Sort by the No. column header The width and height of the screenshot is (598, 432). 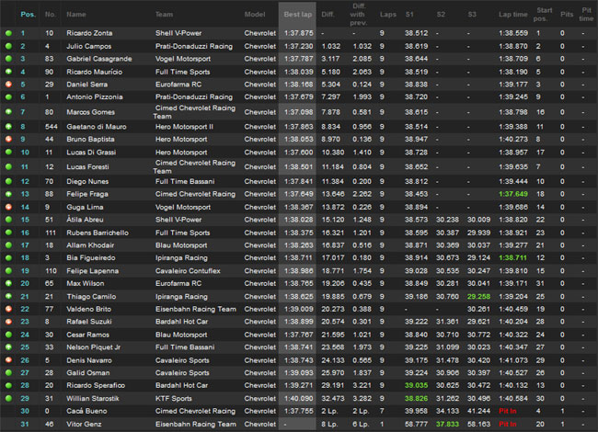50,15
